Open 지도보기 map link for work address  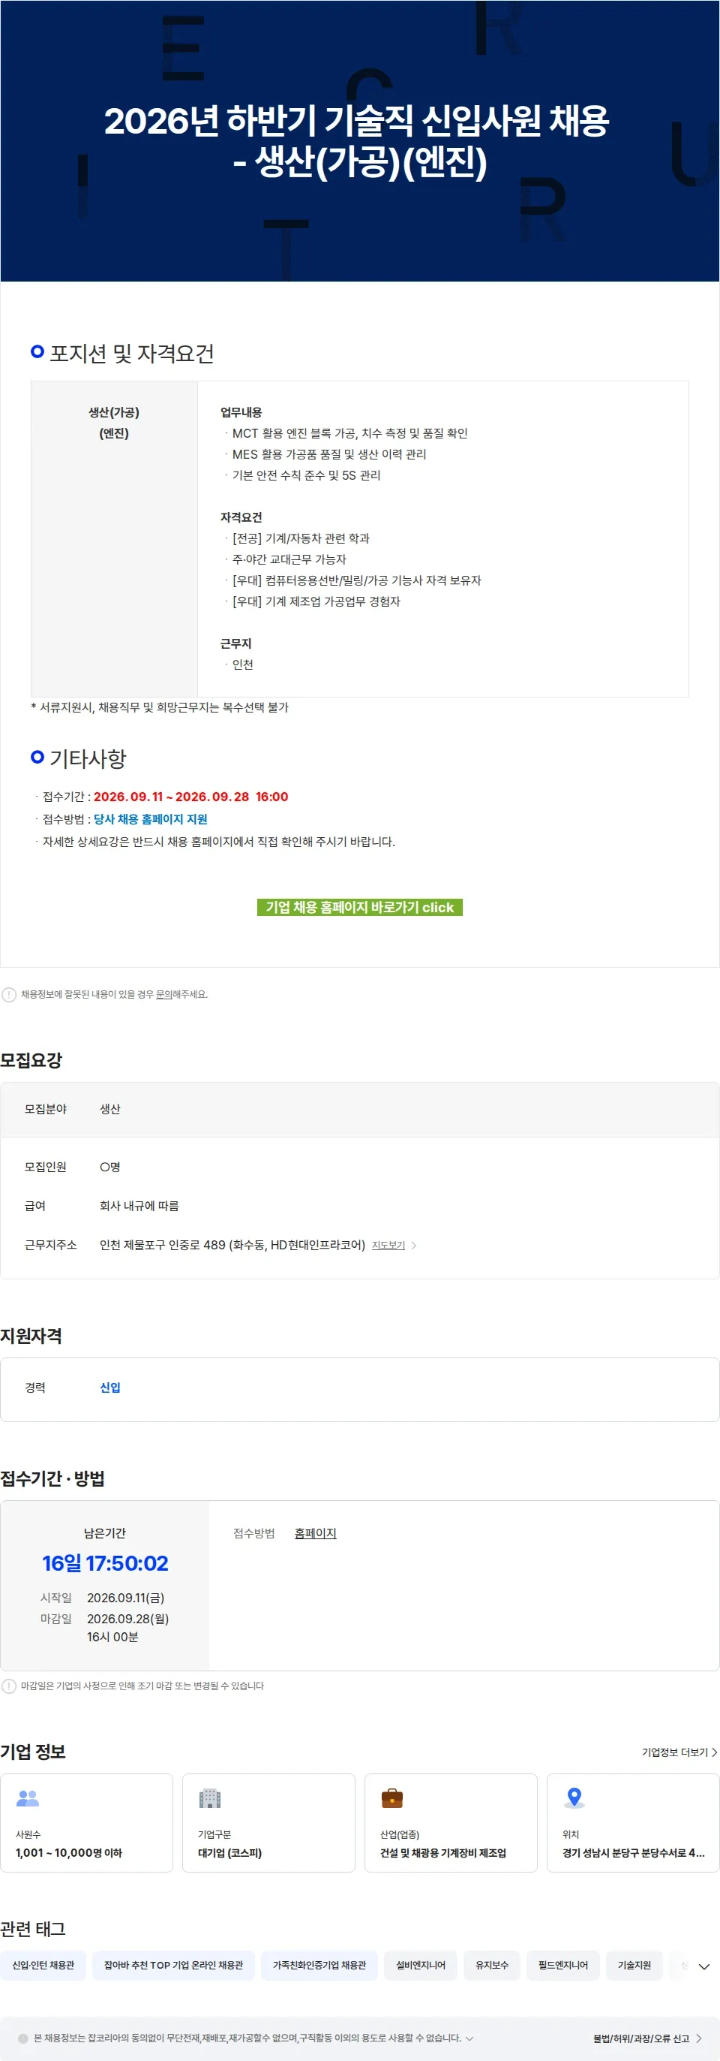[x=388, y=1245]
